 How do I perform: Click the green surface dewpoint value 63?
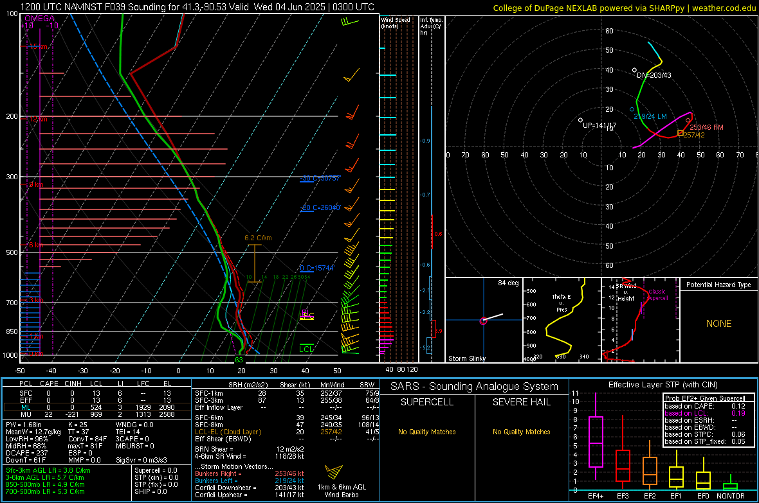[x=239, y=360]
